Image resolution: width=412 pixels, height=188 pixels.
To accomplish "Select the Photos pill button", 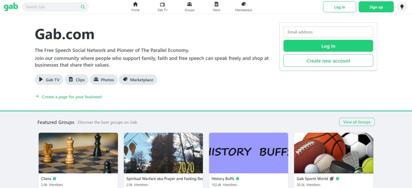I will [104, 80].
